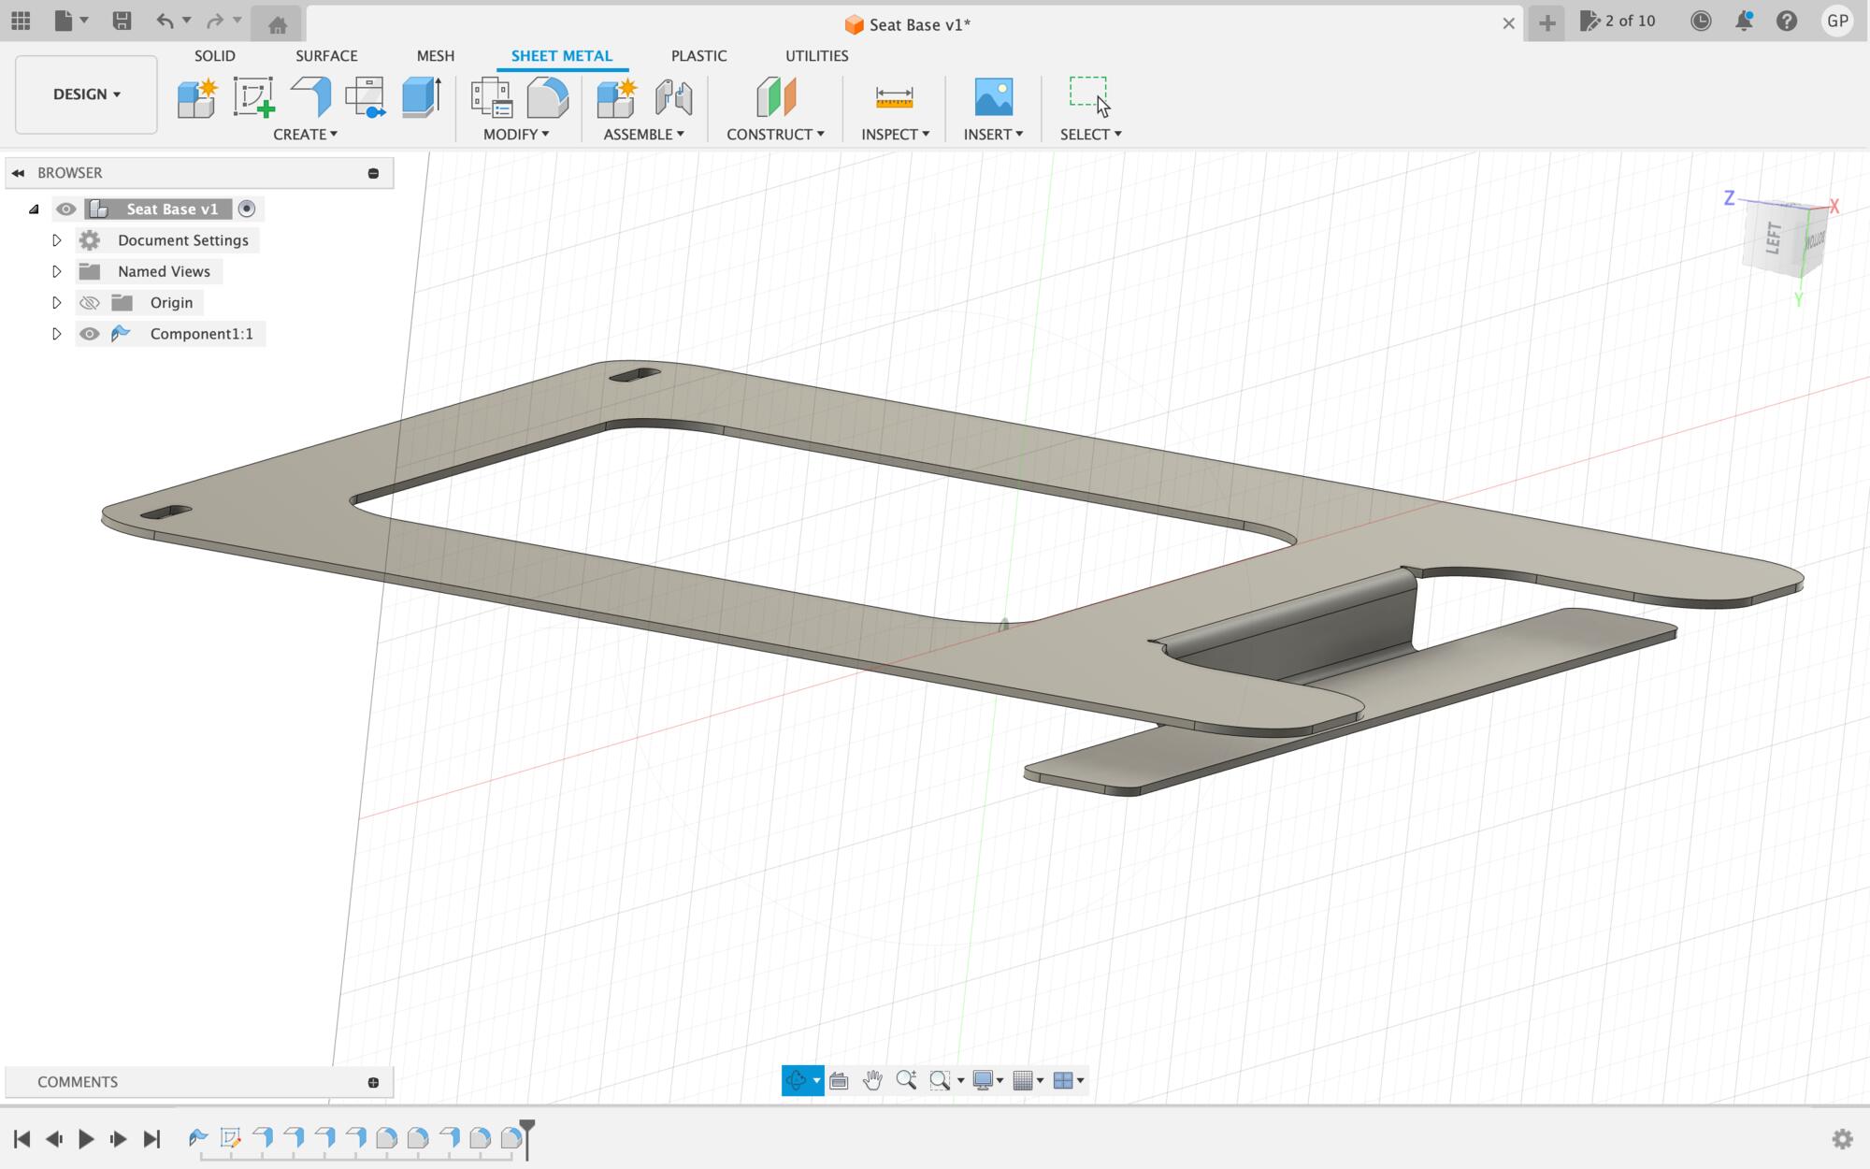Select the SHEET METAL tab
Screen dimensions: 1870x1169
562,56
